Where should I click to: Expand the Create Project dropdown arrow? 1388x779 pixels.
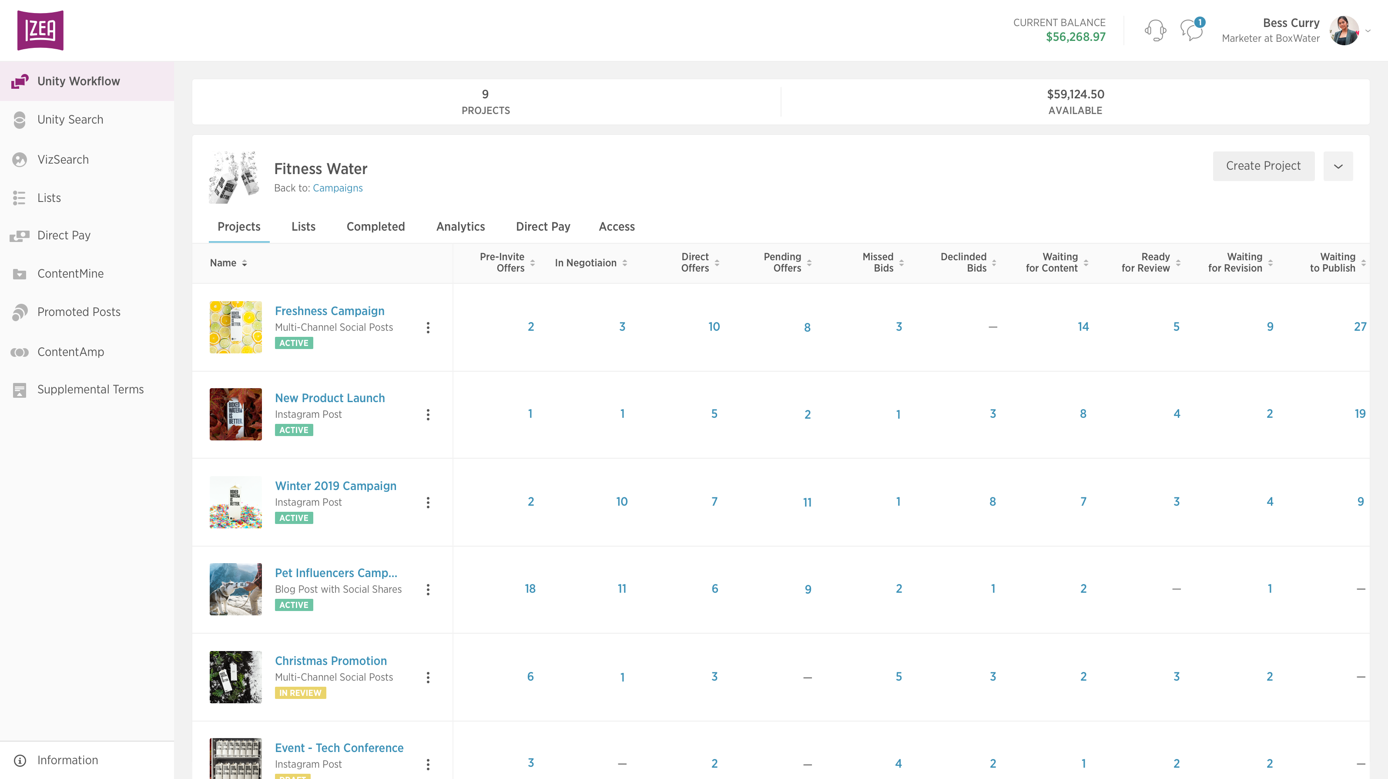coord(1338,166)
